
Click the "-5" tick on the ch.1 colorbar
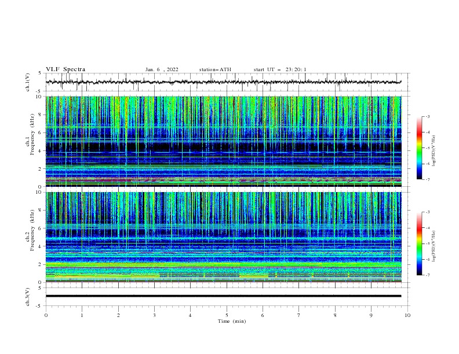coord(427,148)
